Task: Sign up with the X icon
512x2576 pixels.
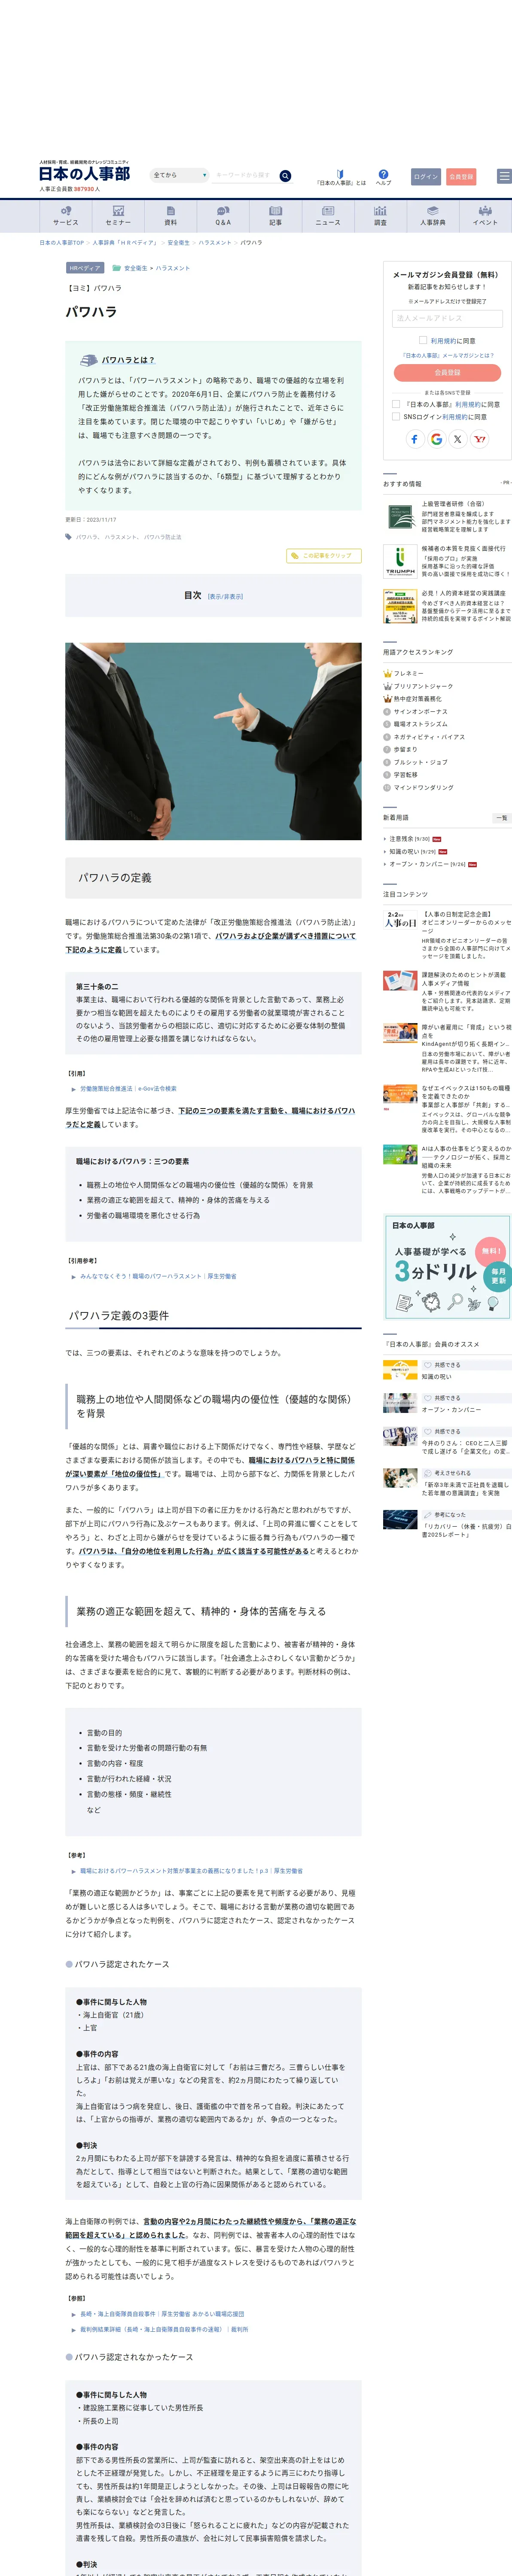Action: pos(458,439)
